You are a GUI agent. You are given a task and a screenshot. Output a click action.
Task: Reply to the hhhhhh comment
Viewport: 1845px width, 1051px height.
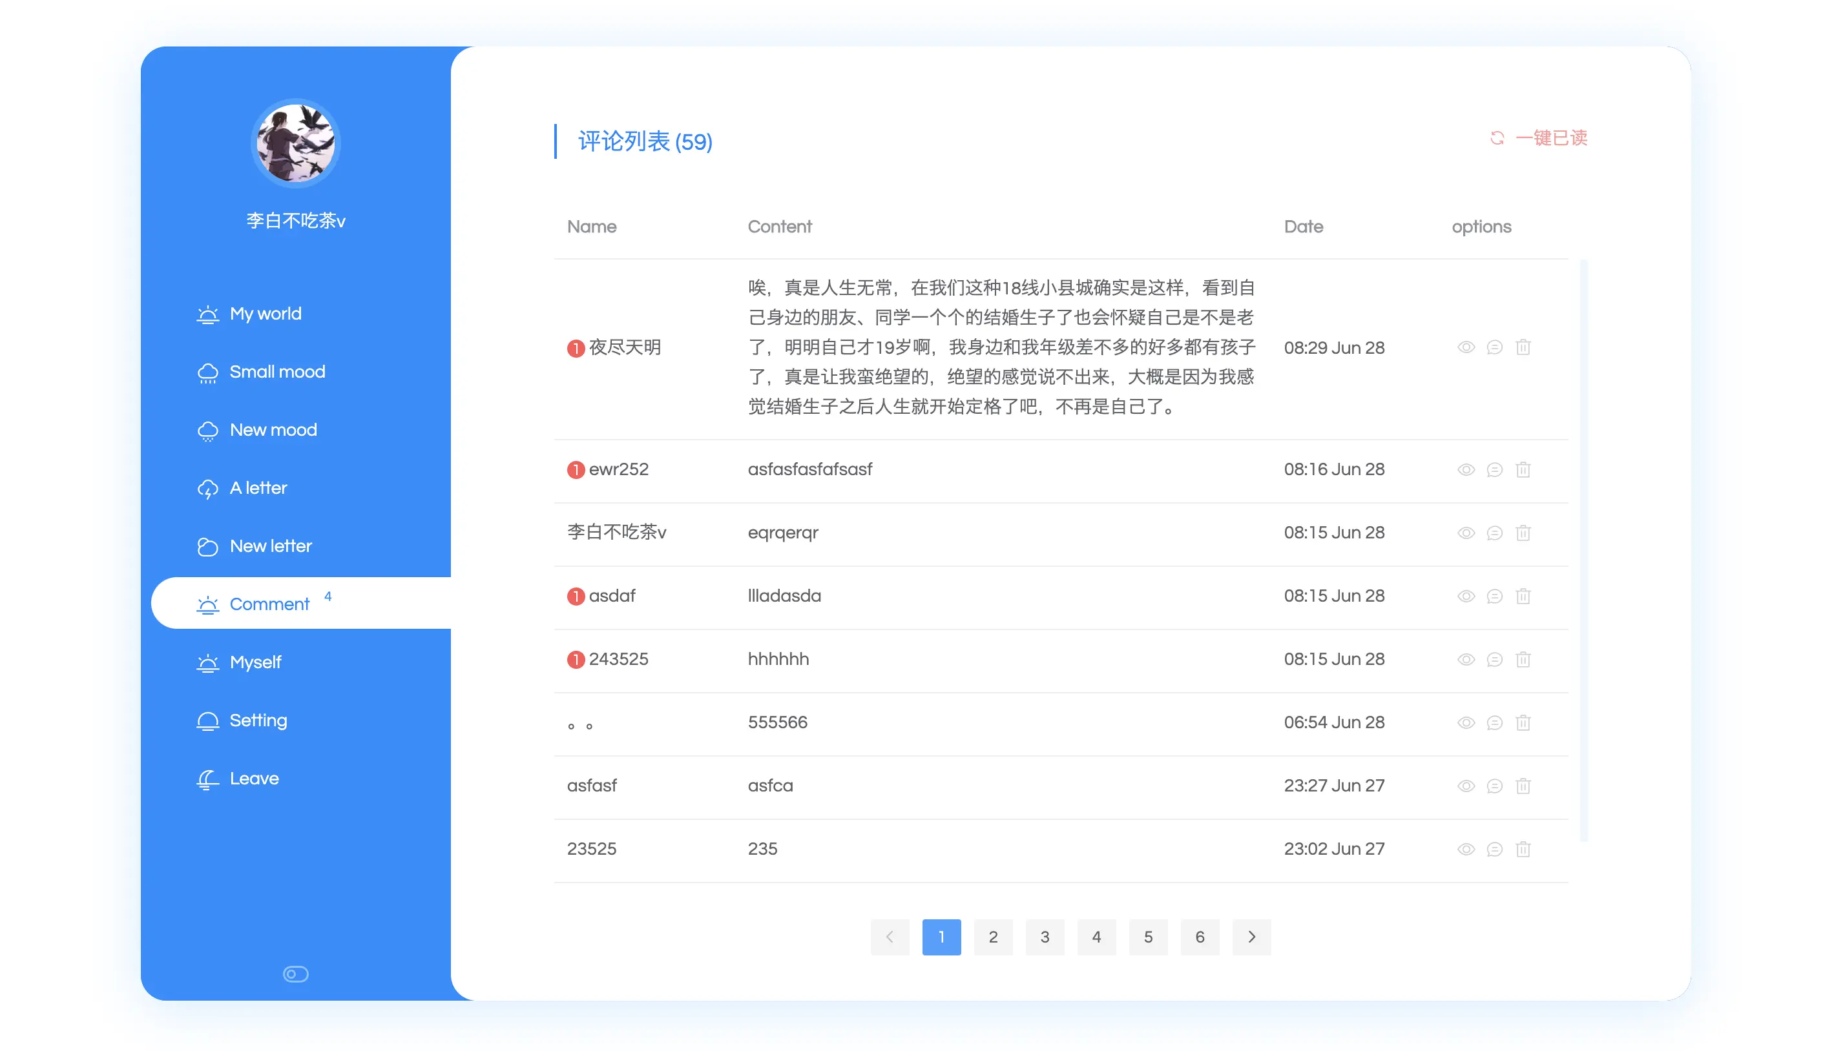tap(1494, 660)
